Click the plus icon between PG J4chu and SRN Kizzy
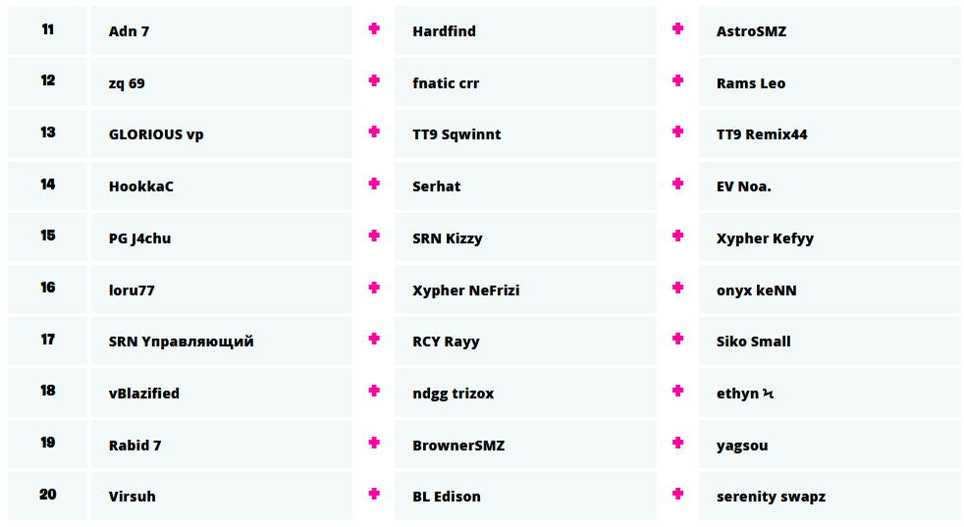The height and width of the screenshot is (527, 964). click(x=374, y=237)
